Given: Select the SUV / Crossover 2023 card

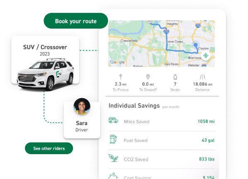Looking at the screenshot, I should [45, 60].
